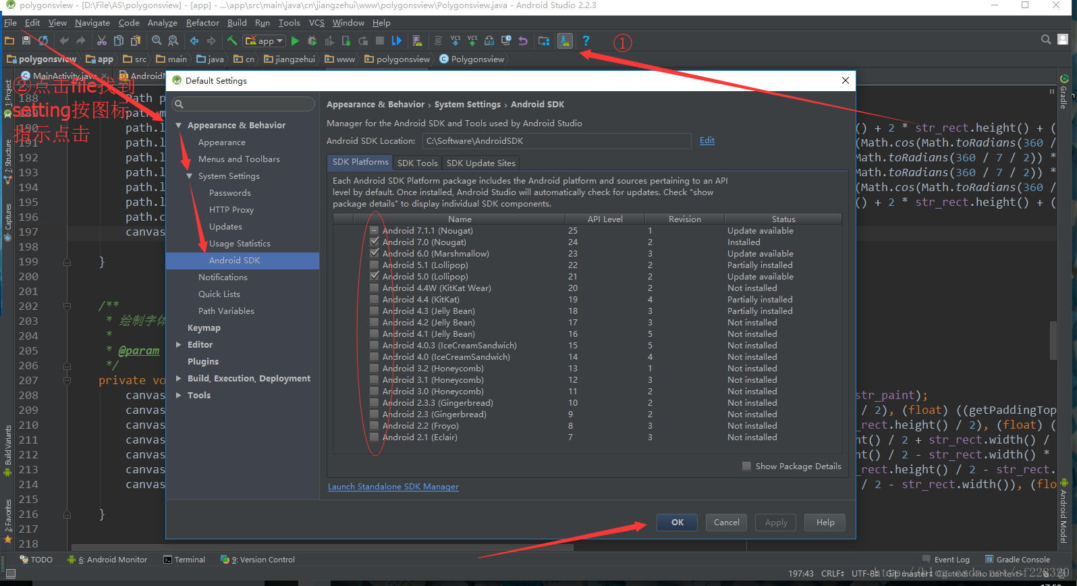Open the Gradle Console panel
1077x586 pixels.
coord(1018,560)
